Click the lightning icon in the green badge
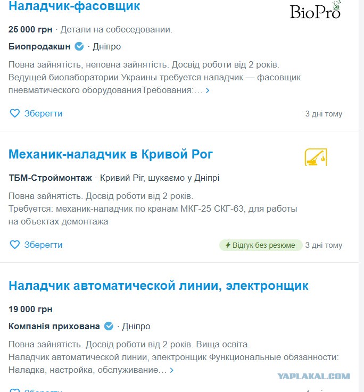This screenshot has height=392, width=364. click(228, 245)
